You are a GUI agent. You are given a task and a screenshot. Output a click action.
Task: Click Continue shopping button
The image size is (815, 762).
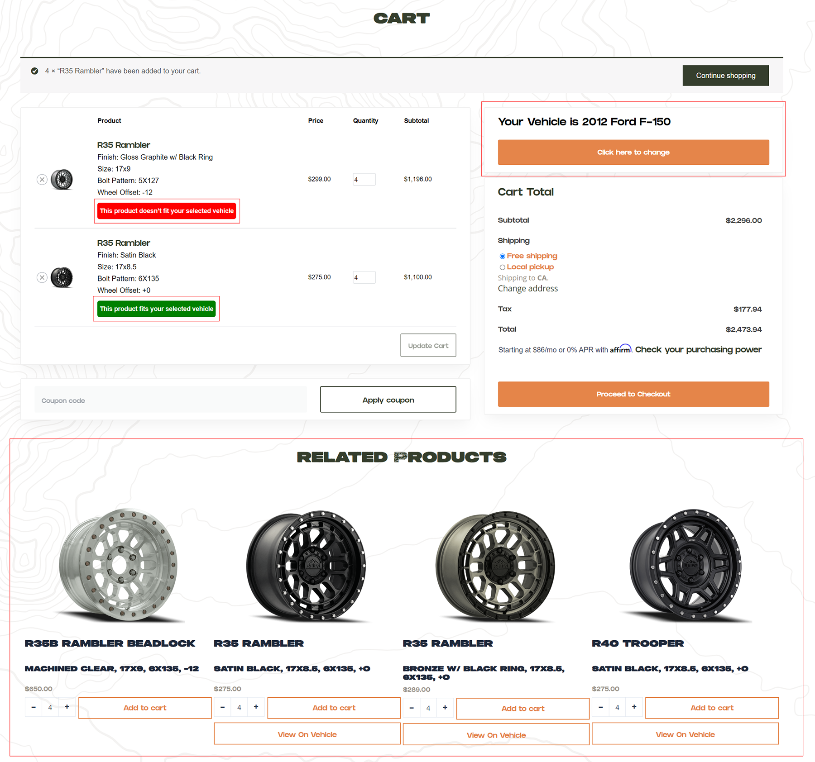[x=725, y=76]
